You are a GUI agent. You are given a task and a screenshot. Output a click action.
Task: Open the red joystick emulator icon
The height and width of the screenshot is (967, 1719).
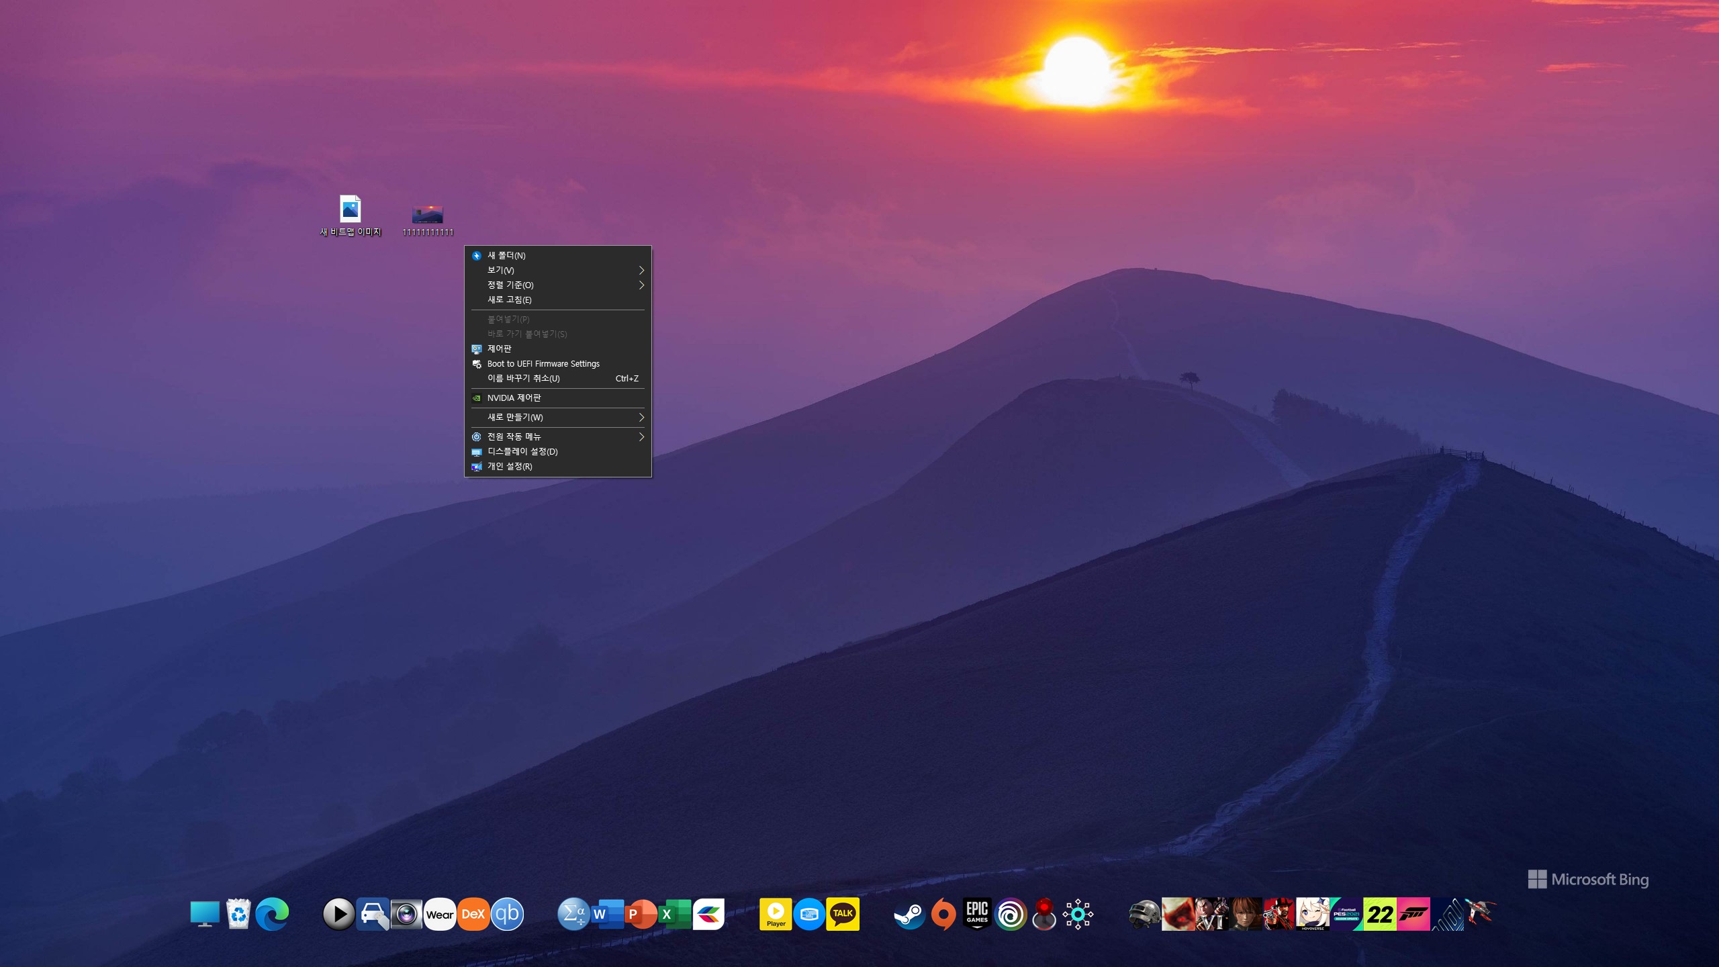coord(1044,914)
